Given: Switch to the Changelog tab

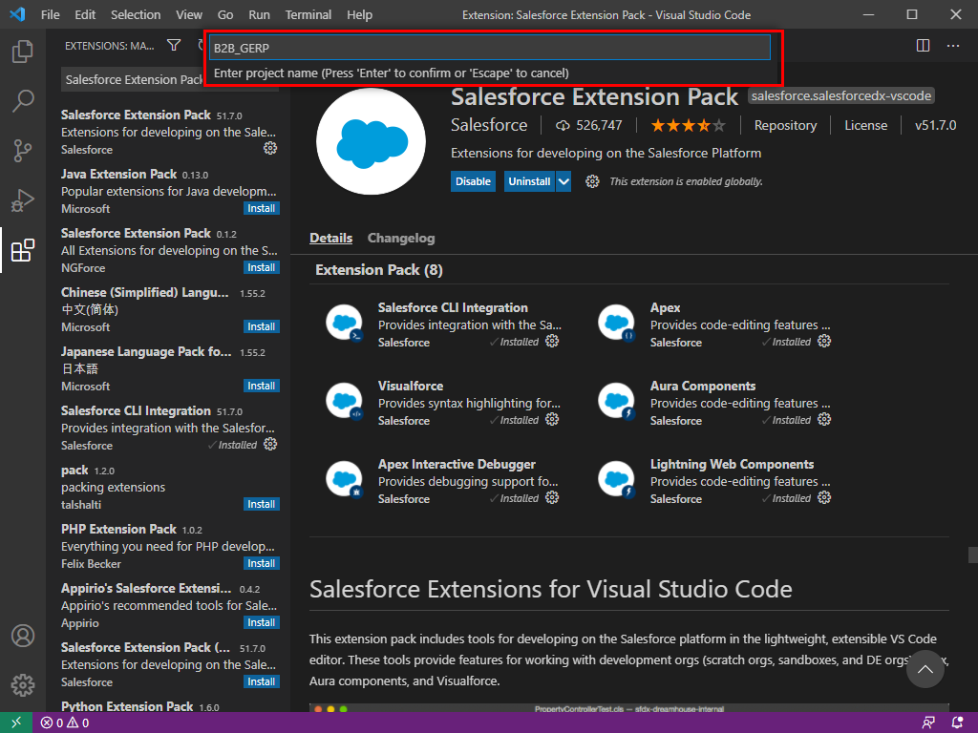Looking at the screenshot, I should click(x=401, y=238).
